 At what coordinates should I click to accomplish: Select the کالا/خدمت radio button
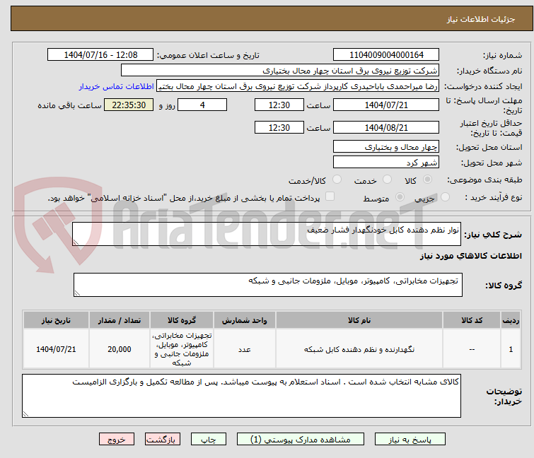(x=337, y=180)
